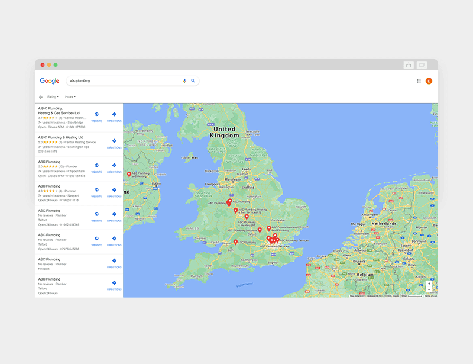Click the voice search microphone icon

(x=184, y=80)
